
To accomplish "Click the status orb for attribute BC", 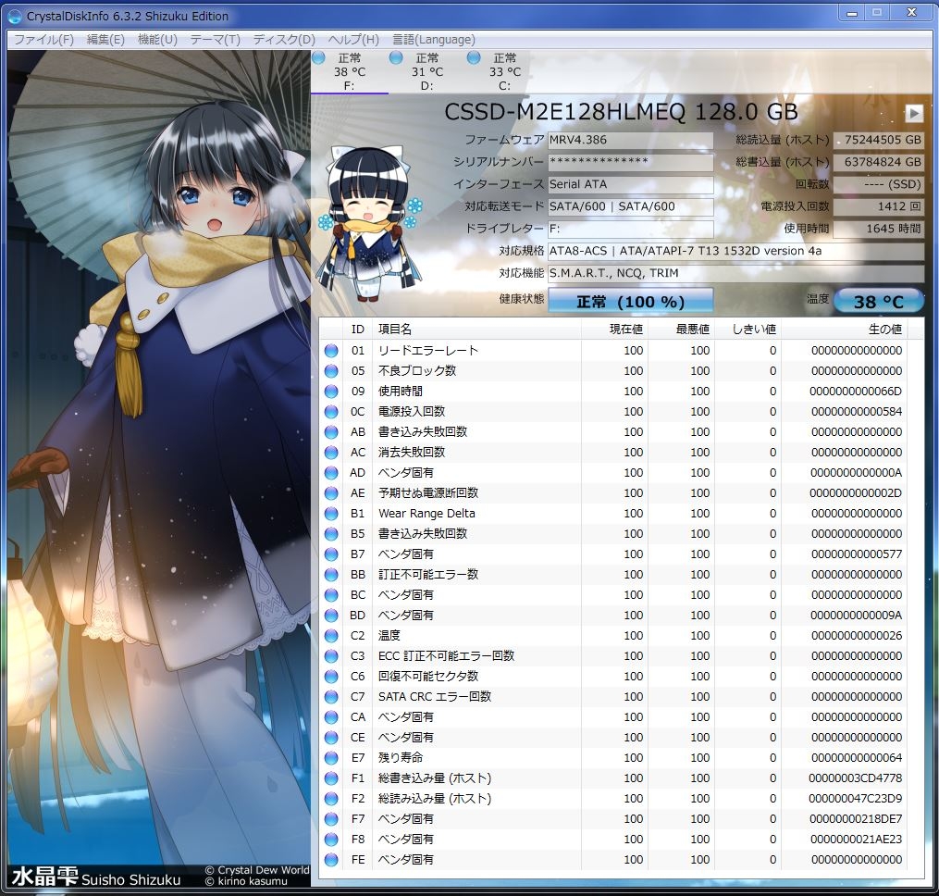I will (331, 595).
